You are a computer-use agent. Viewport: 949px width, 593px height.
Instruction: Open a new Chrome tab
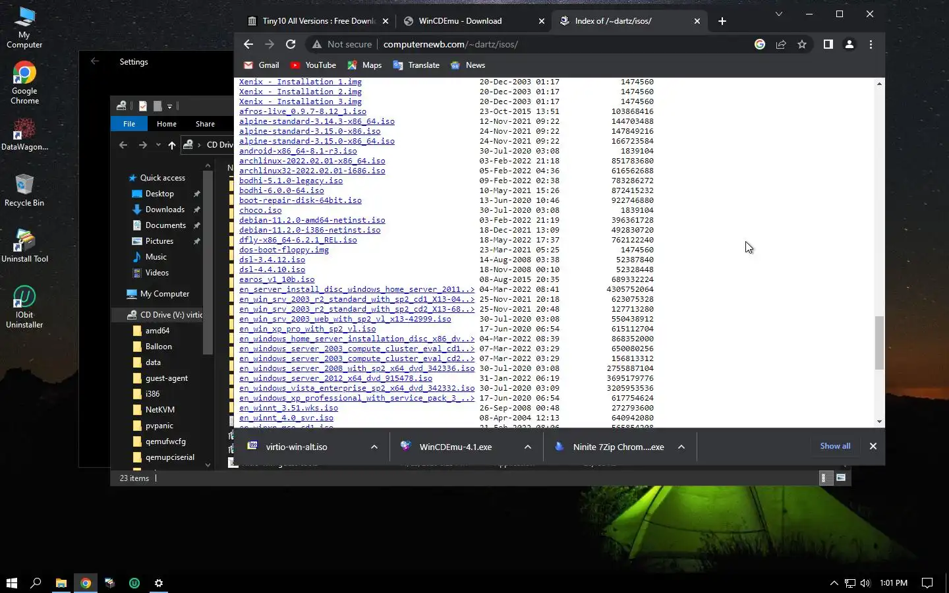[x=722, y=21]
